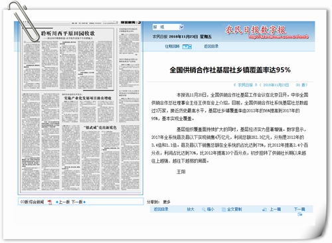The height and width of the screenshot is (243, 332).
Task: Click the back-arrow icon beside 上一篇
Action: click(x=264, y=209)
